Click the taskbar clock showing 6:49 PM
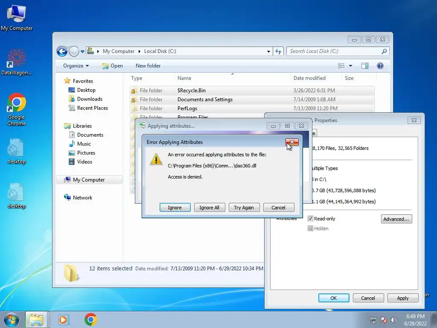 415,320
